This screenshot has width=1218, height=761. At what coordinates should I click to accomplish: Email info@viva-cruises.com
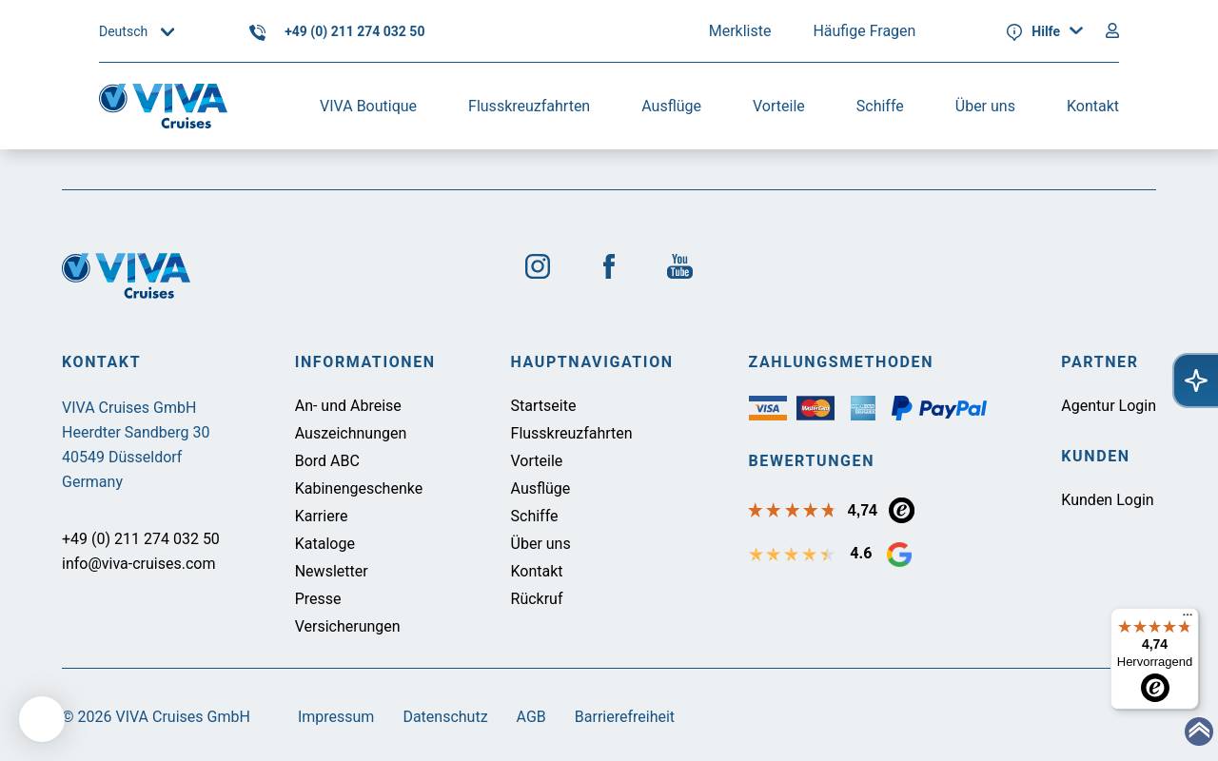138,564
